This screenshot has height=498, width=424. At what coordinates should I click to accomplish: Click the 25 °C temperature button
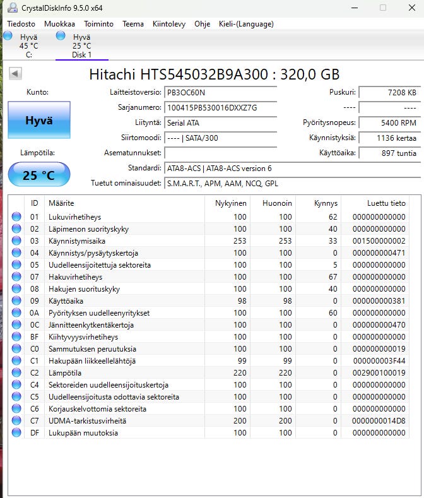click(38, 175)
